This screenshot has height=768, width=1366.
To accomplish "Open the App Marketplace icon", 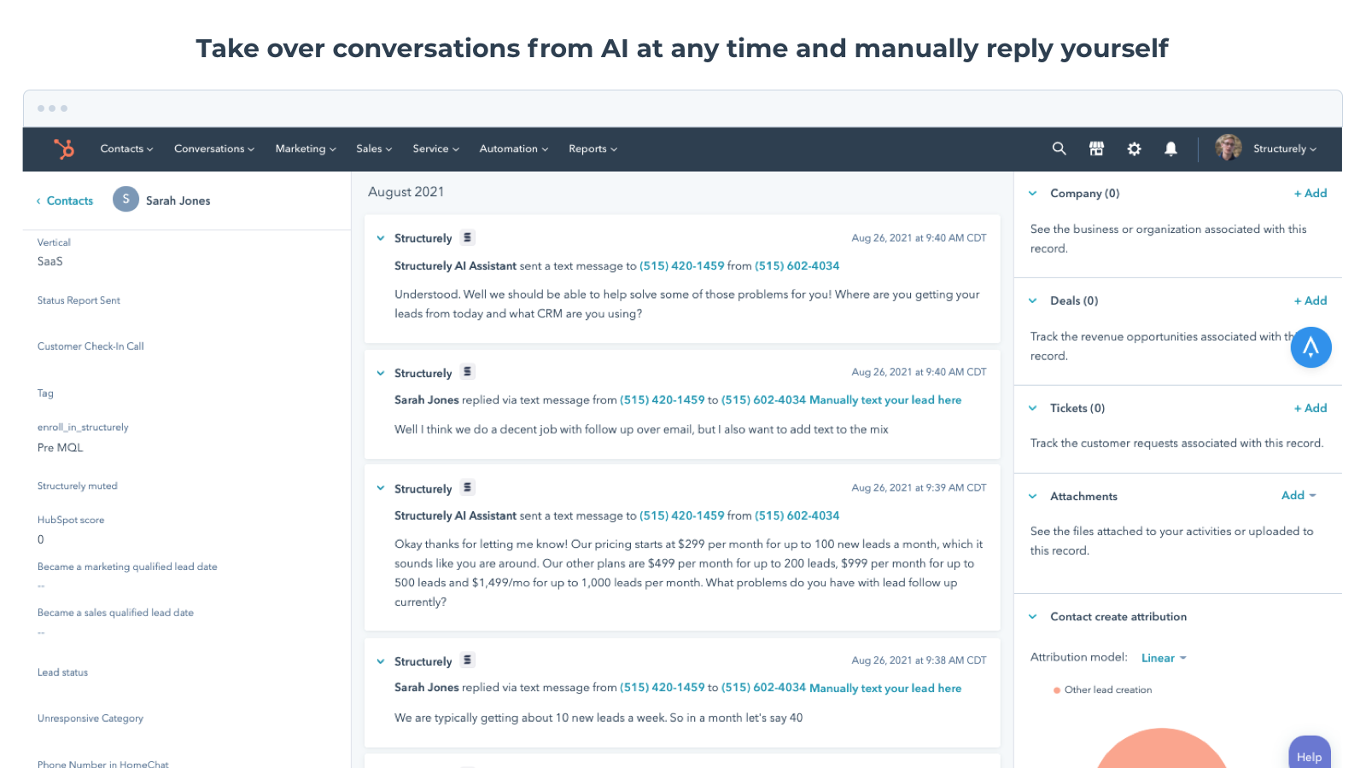I will (x=1096, y=148).
